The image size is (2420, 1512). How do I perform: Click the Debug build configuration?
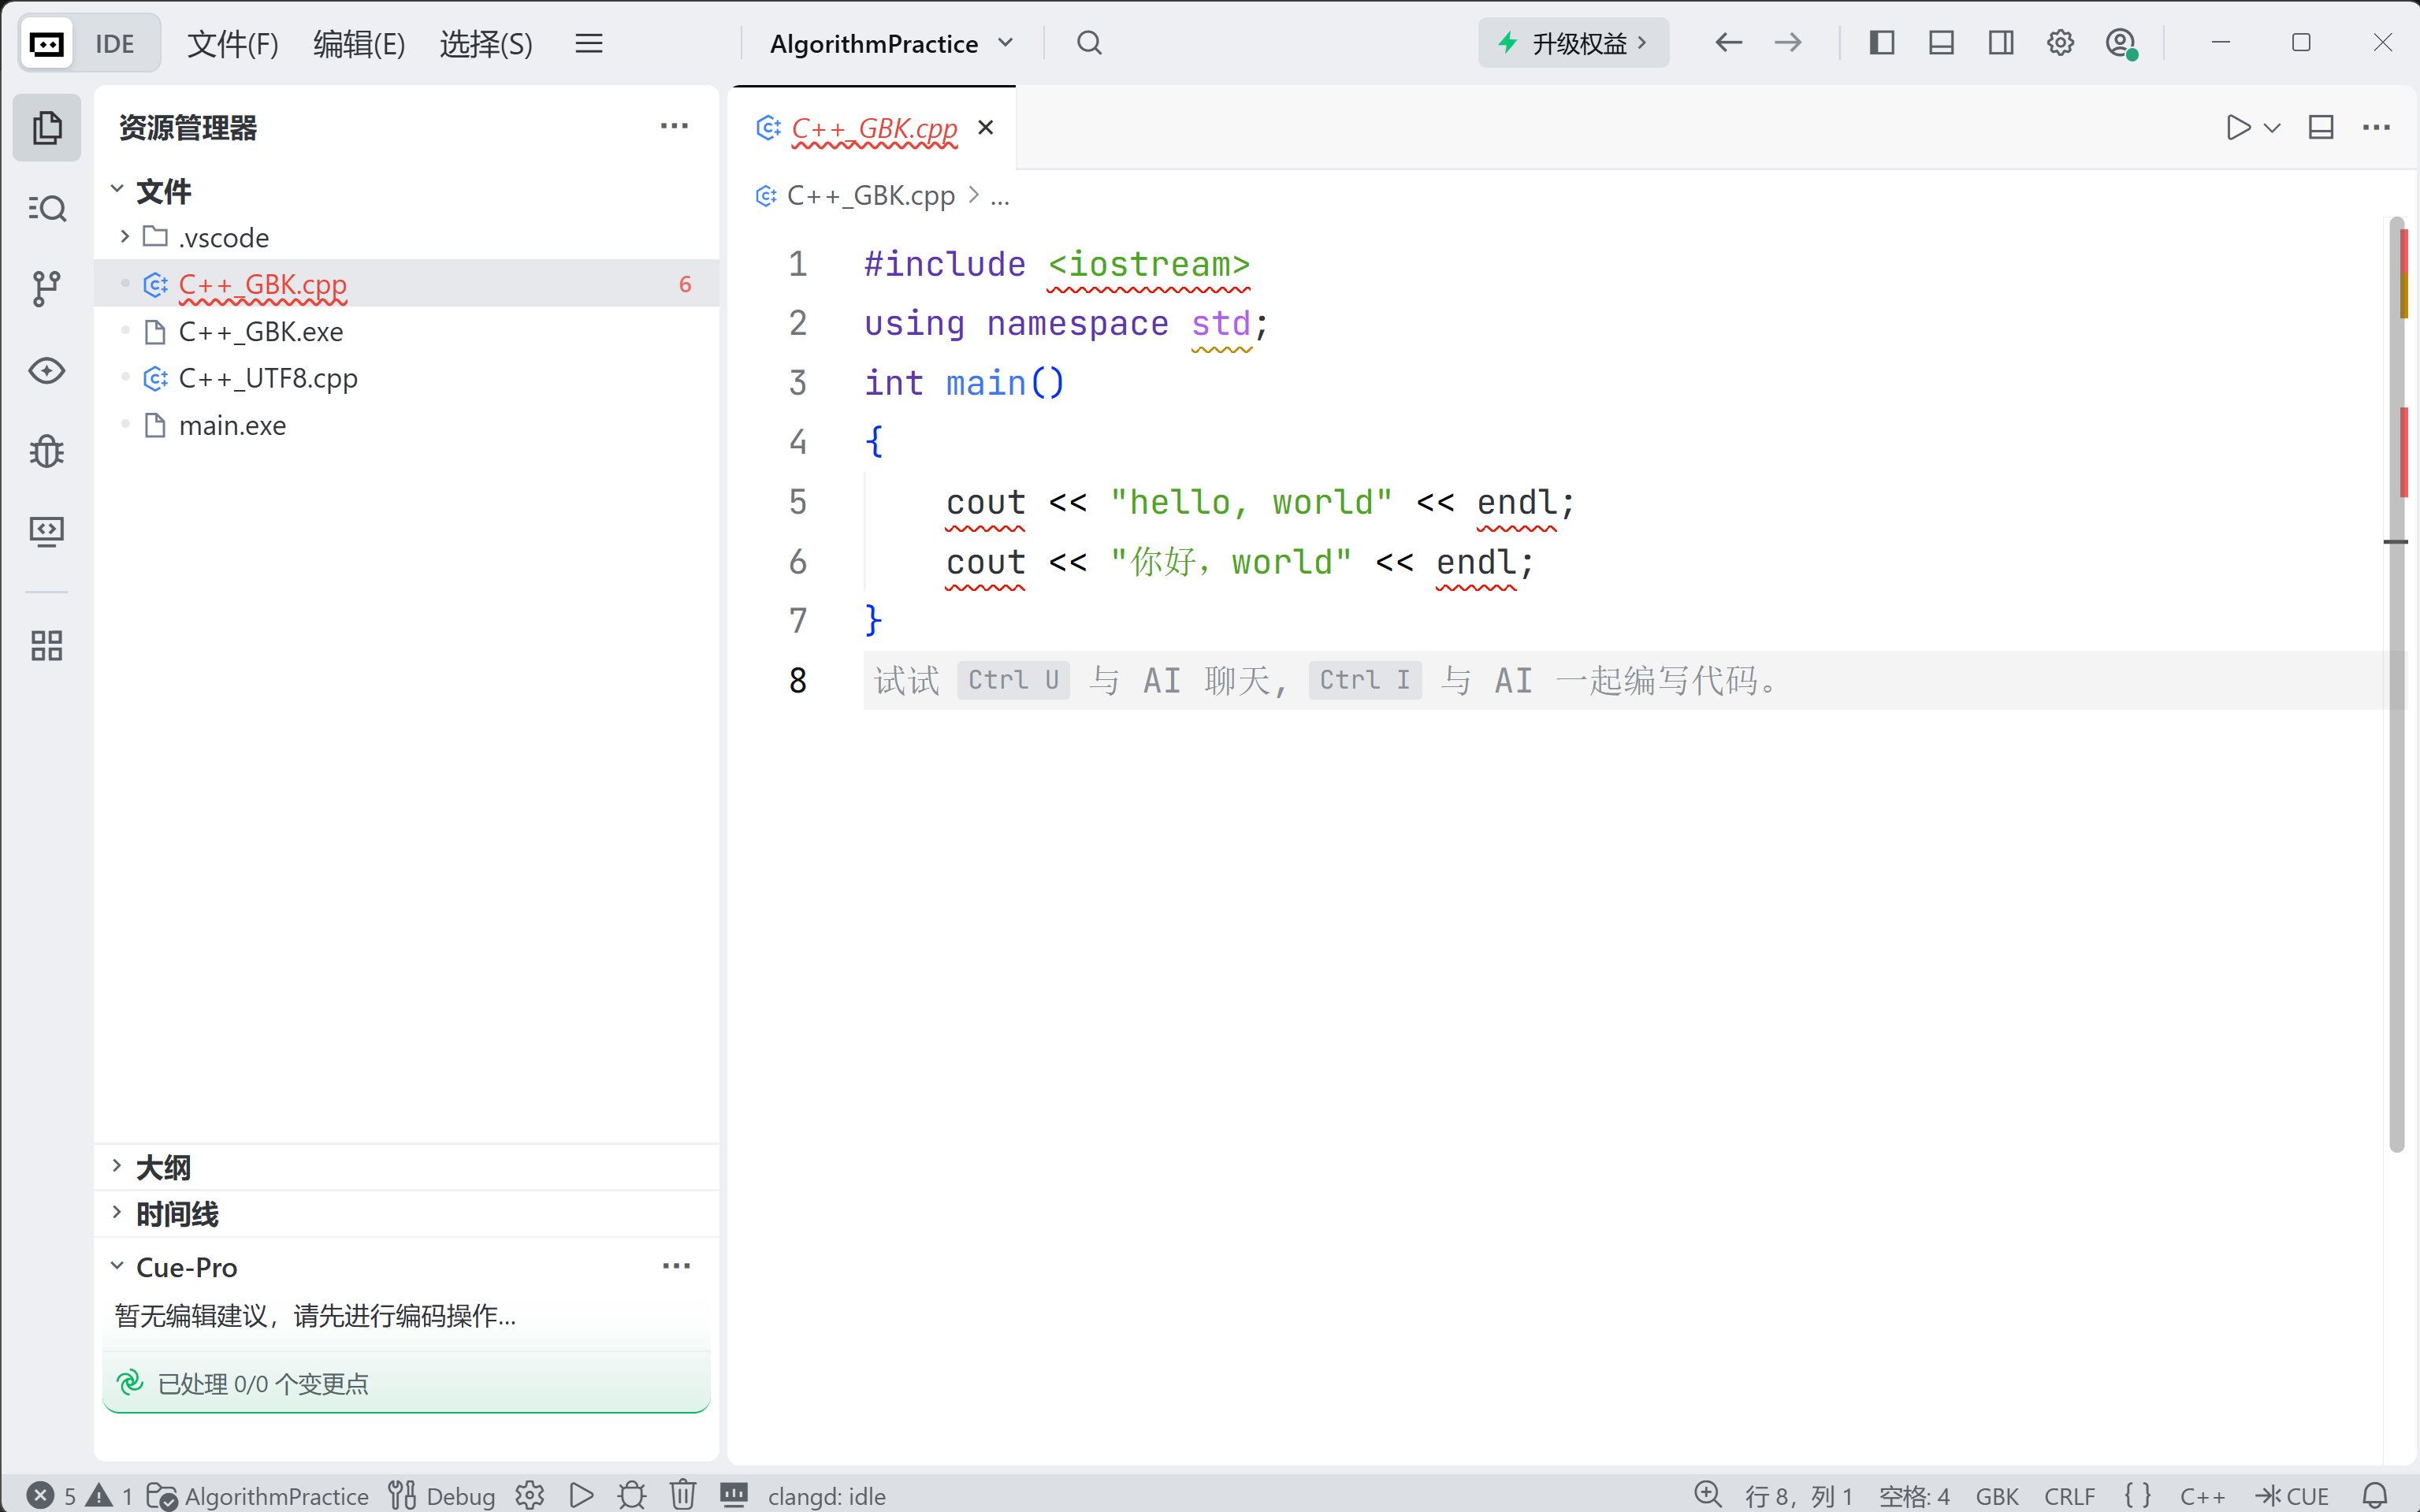coord(442,1496)
